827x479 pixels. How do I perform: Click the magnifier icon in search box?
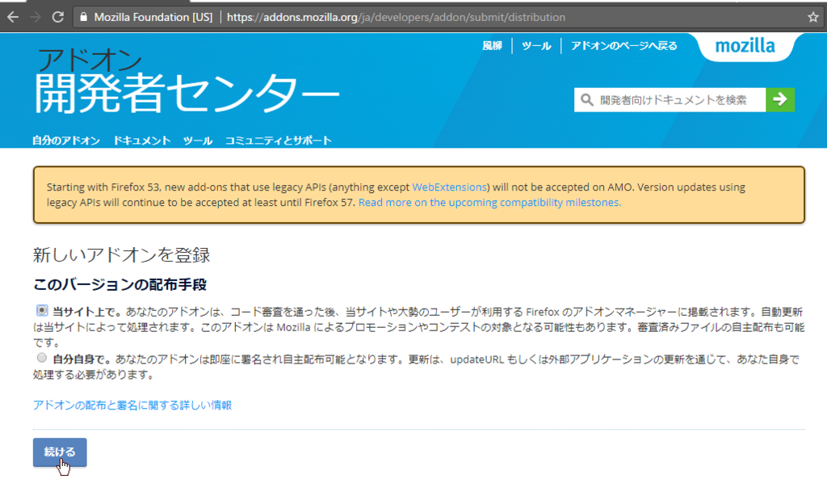click(x=586, y=99)
